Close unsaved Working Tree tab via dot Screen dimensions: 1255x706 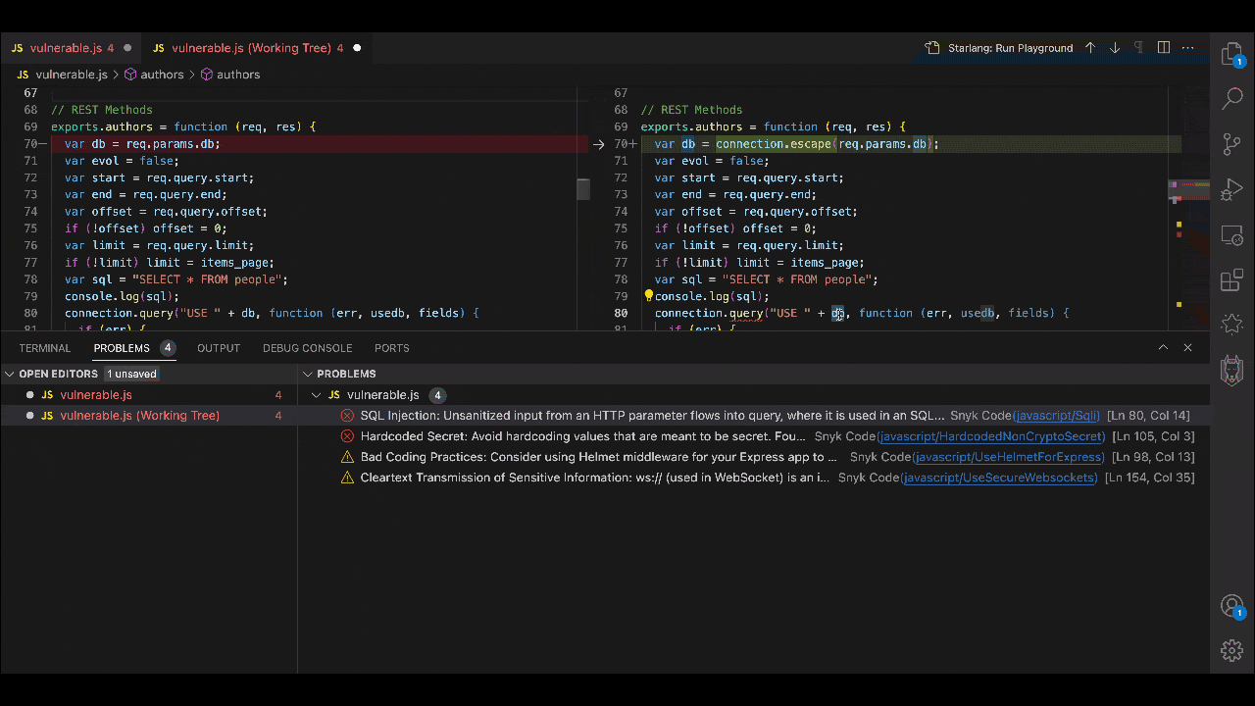357,48
